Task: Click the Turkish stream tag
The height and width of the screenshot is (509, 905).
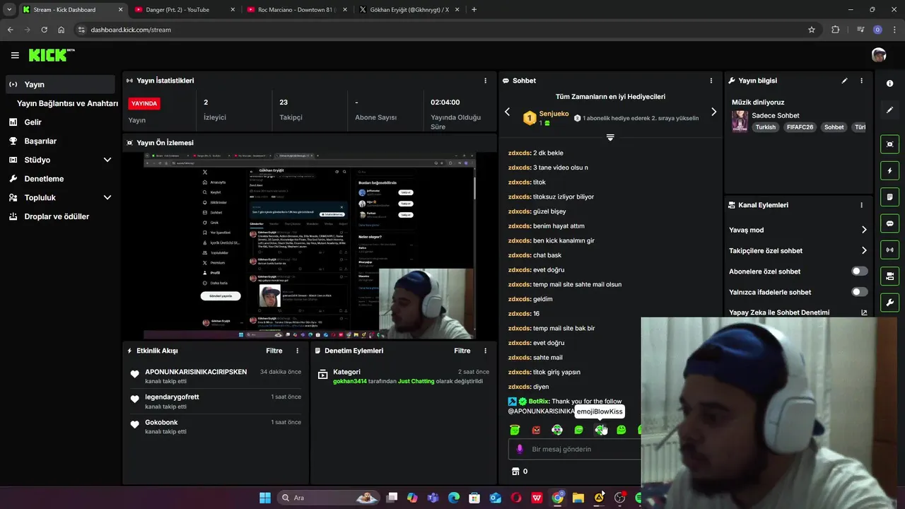Action: [x=765, y=127]
